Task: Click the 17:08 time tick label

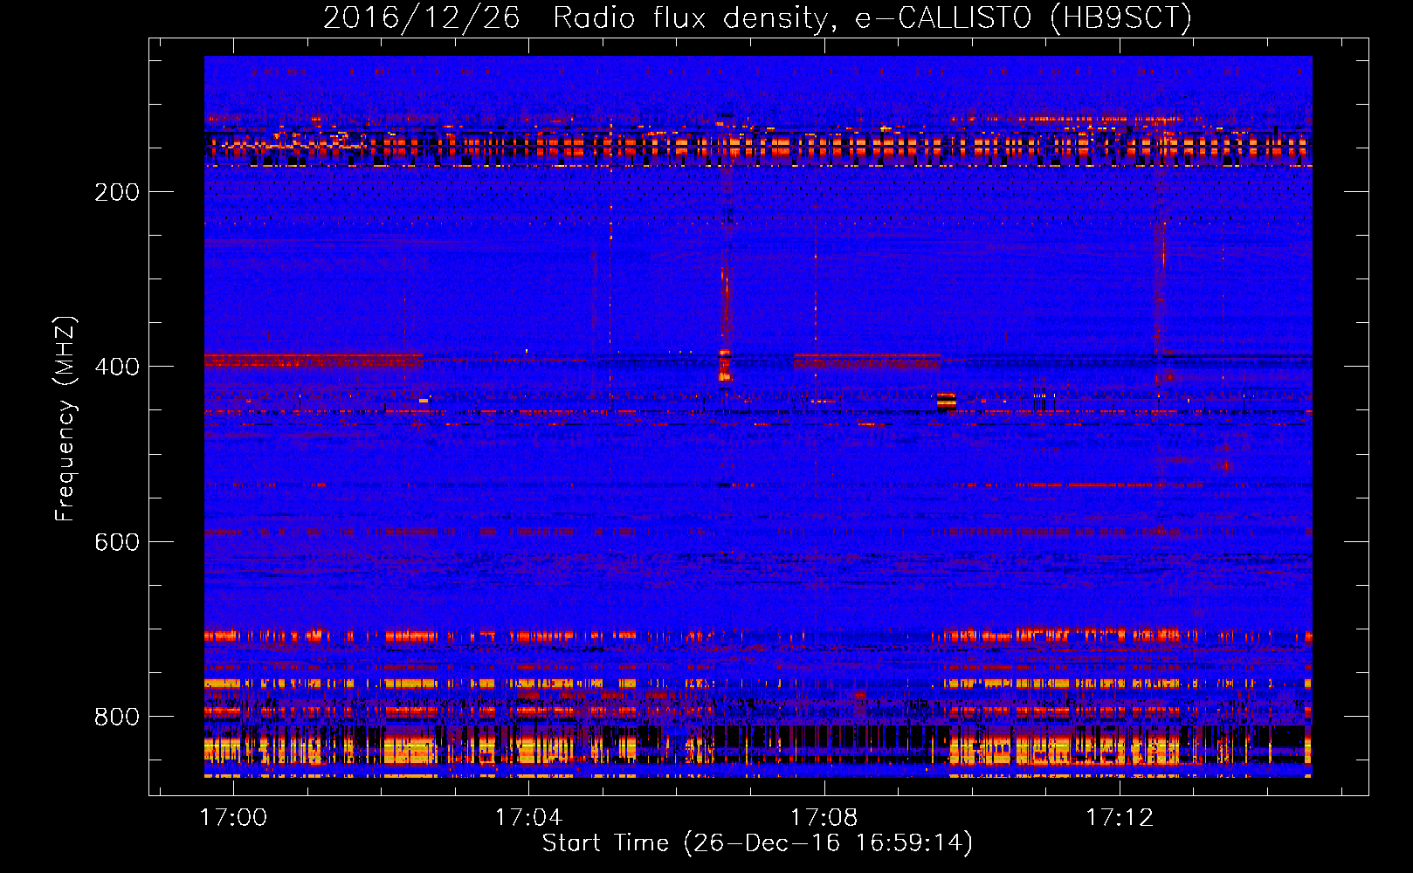Action: [824, 818]
